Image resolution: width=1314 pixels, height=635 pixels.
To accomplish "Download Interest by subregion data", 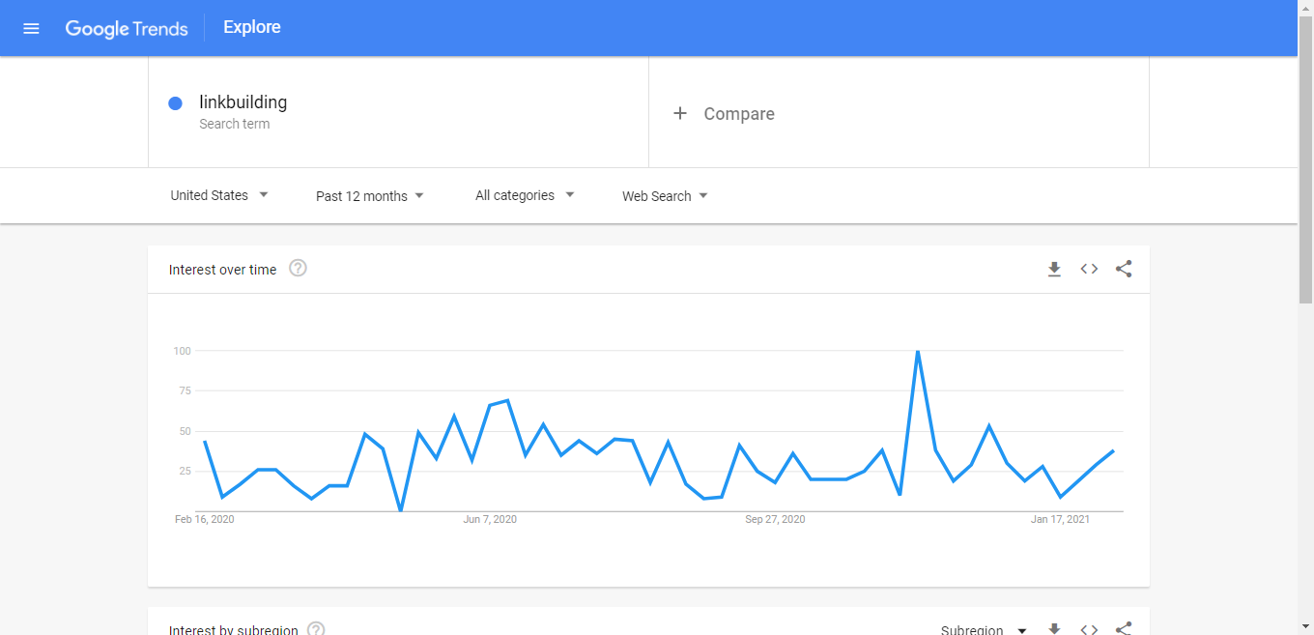I will tap(1054, 627).
